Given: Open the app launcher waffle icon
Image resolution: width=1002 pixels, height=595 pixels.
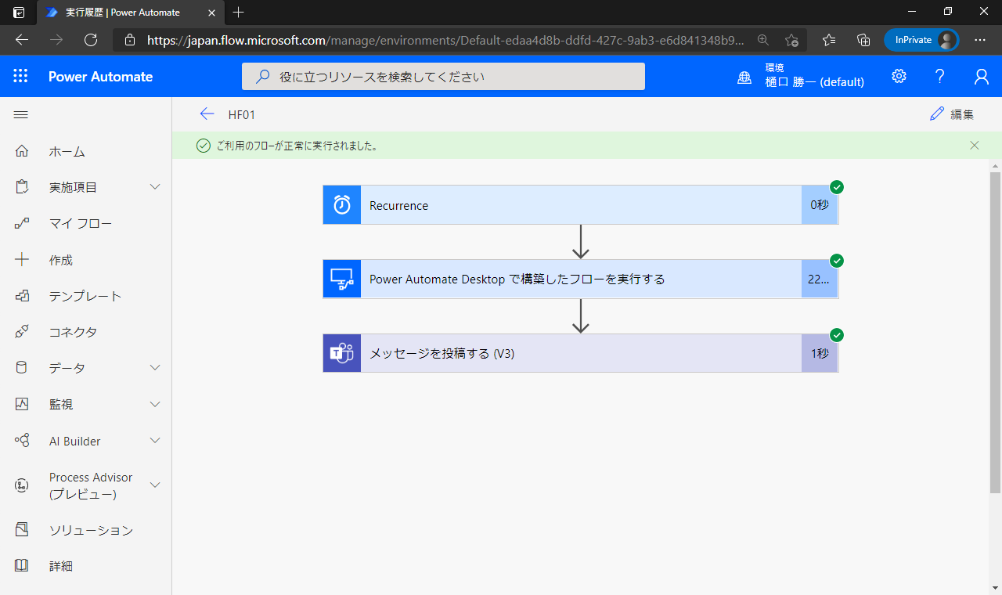Looking at the screenshot, I should tap(20, 76).
